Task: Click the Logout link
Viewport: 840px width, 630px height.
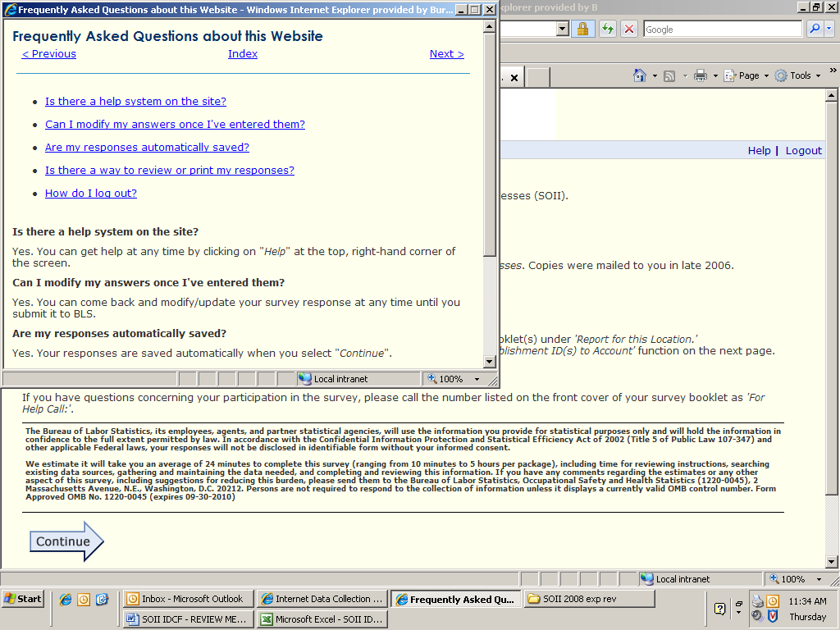Action: pos(803,150)
